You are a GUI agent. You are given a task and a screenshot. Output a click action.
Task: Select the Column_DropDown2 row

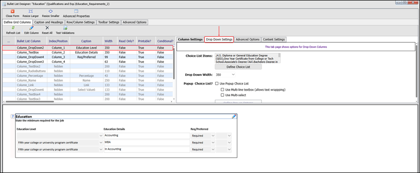tap(88, 48)
